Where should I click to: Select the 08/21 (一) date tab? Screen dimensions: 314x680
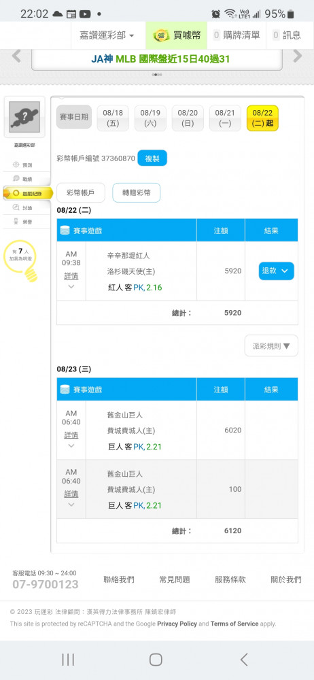[x=225, y=118]
